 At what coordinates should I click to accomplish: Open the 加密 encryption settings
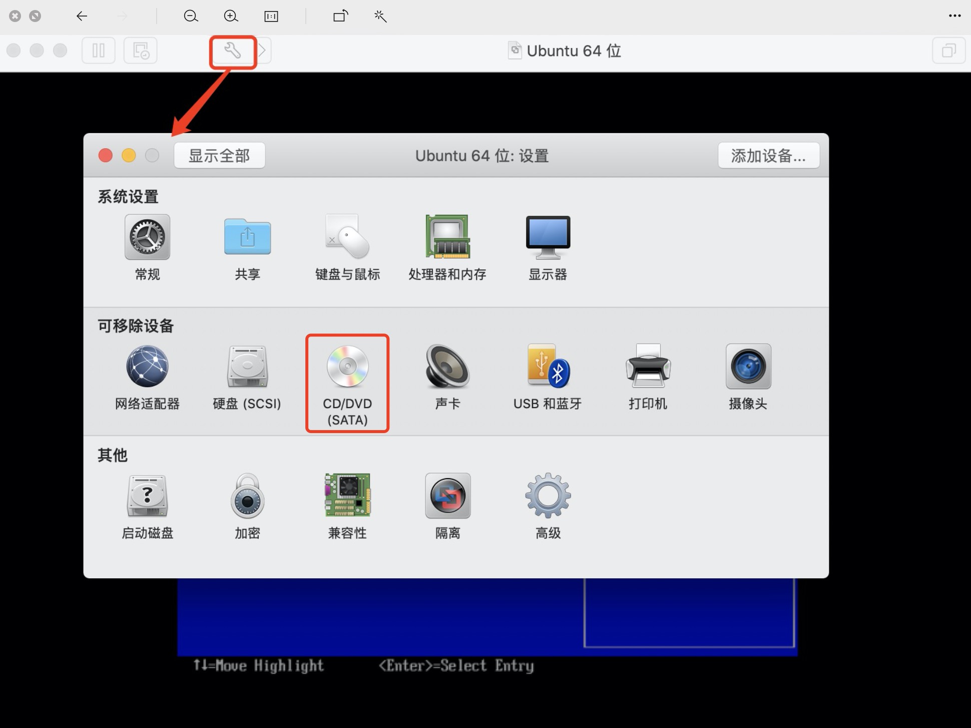tap(247, 496)
